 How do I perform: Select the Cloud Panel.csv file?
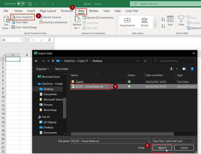[90, 87]
